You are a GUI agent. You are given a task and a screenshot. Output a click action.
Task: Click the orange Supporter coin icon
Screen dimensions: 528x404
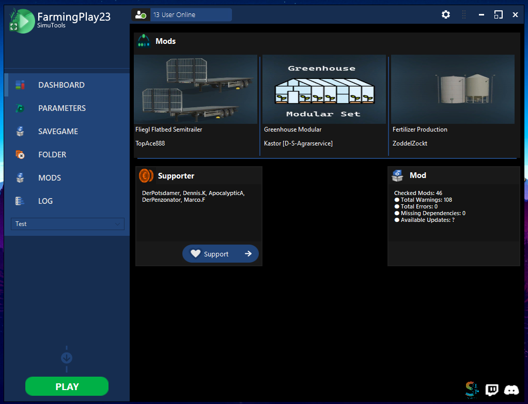point(146,175)
